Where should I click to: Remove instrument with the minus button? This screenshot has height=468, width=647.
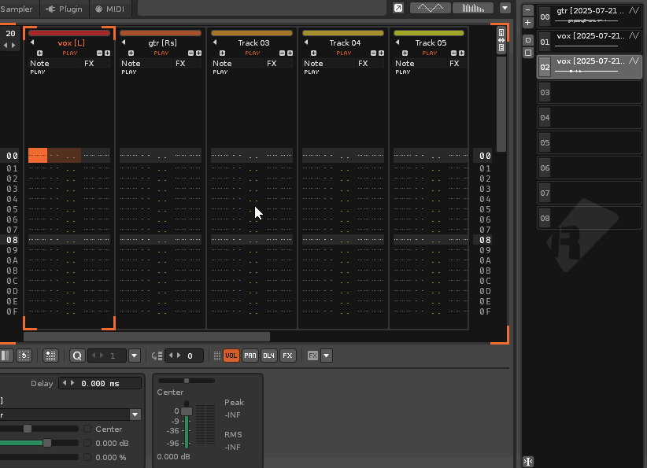(527, 10)
